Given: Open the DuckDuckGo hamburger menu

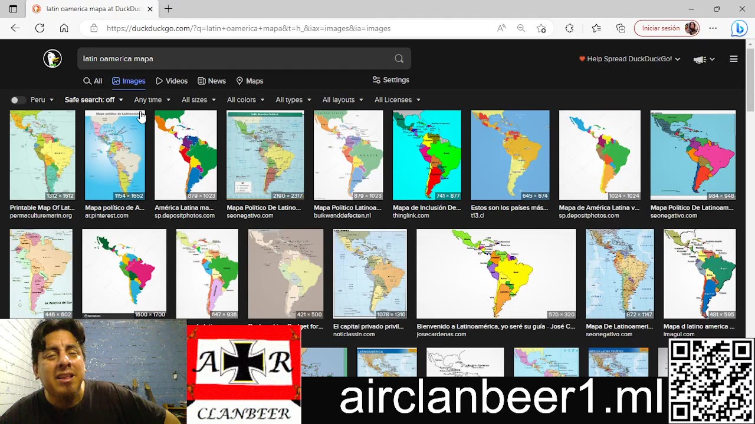Looking at the screenshot, I should 734,59.
